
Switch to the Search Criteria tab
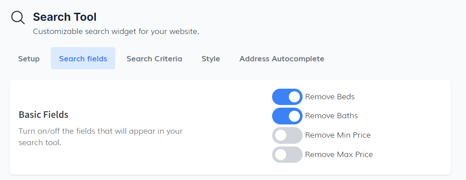tap(154, 59)
